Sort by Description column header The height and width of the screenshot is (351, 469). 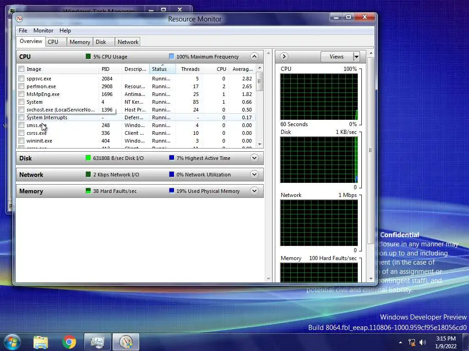click(x=135, y=69)
